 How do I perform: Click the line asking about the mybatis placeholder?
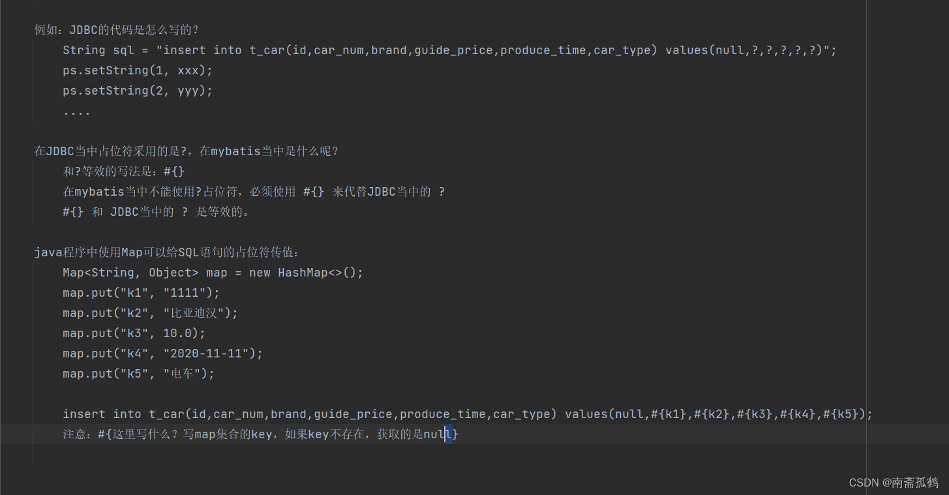tap(186, 151)
